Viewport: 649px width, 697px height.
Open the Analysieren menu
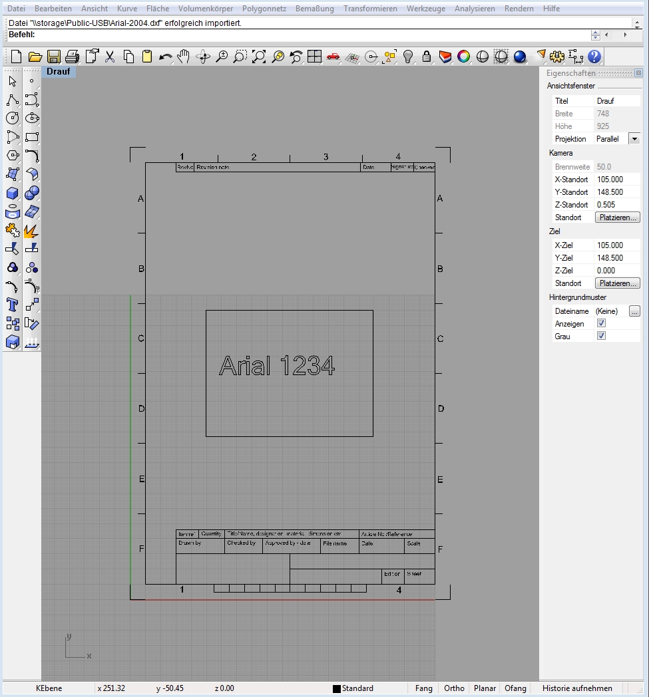[475, 9]
